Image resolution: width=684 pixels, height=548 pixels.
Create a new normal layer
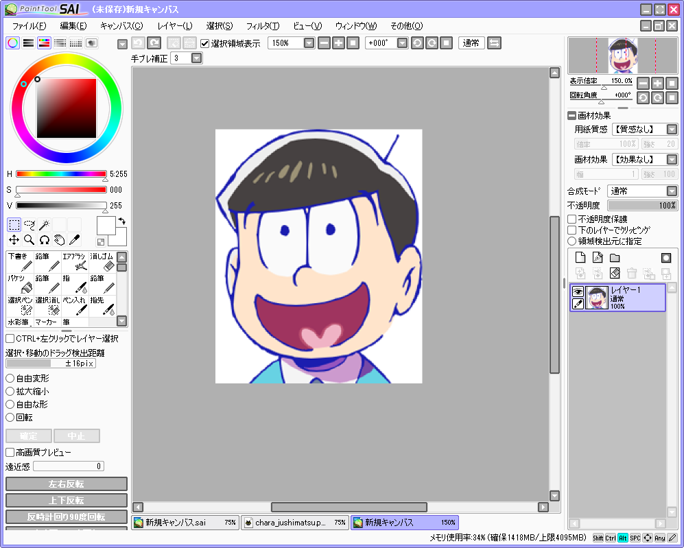pos(580,258)
